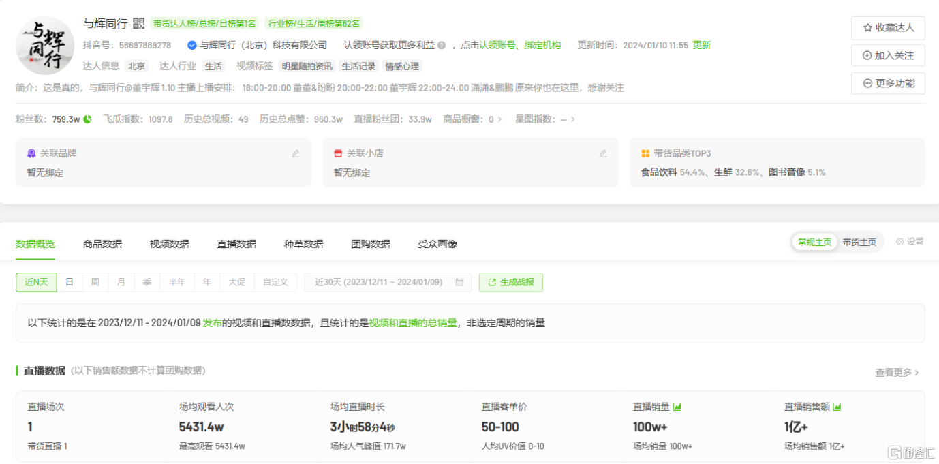Switch to 商品数据 tab
This screenshot has width=939, height=464.
click(102, 244)
